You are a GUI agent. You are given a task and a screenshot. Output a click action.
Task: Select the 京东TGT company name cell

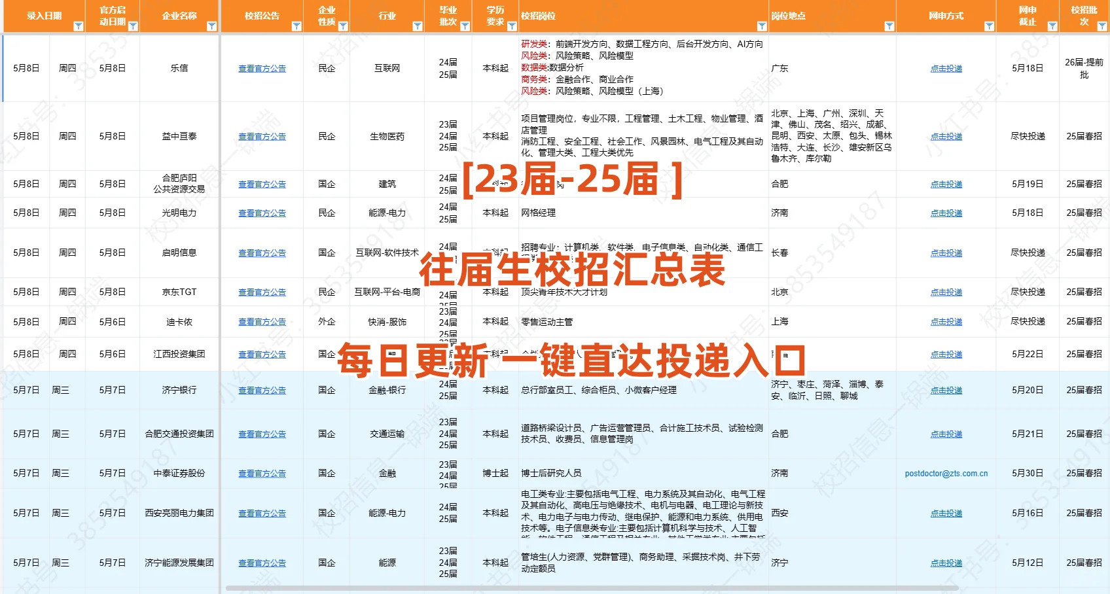coord(179,292)
